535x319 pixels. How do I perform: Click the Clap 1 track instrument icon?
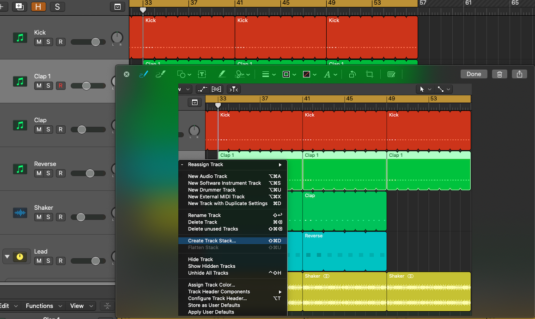tap(20, 82)
